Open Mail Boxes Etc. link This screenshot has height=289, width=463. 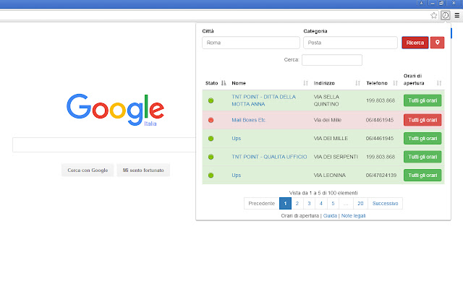(249, 120)
